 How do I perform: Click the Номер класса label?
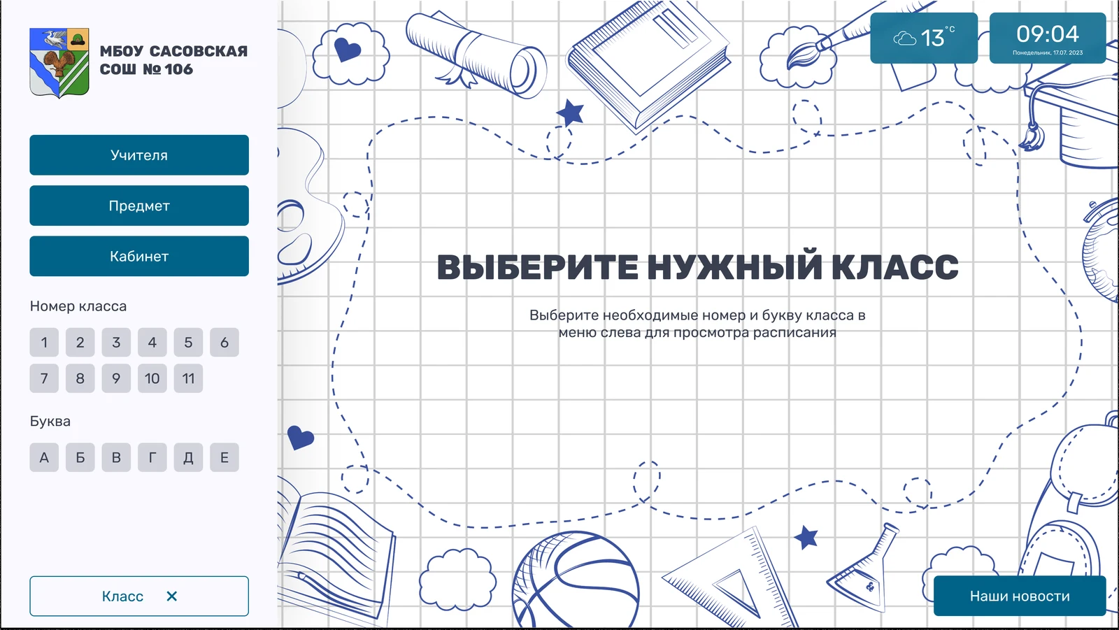click(x=78, y=306)
